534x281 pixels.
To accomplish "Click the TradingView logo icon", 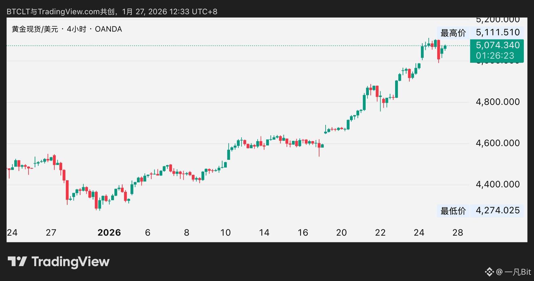I will pos(17,262).
